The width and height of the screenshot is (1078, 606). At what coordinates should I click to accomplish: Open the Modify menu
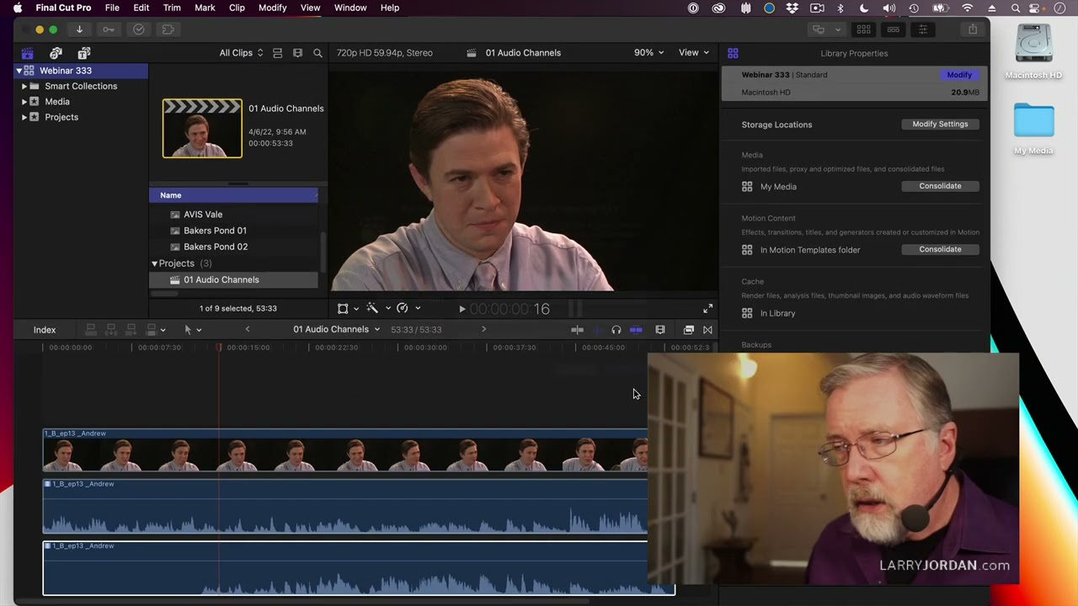[x=272, y=8]
